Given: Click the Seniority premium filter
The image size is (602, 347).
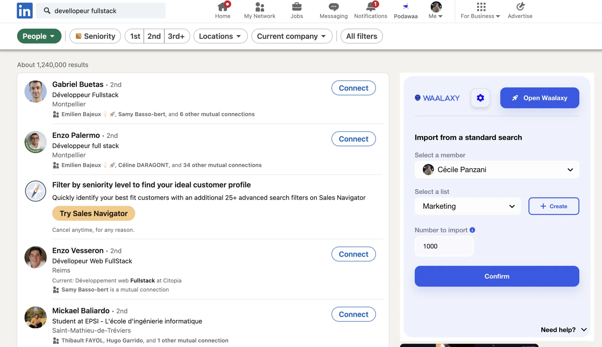Looking at the screenshot, I should 95,36.
